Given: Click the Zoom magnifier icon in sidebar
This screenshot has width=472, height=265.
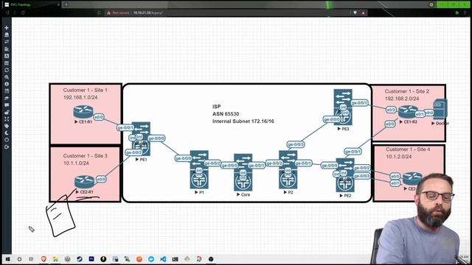Looking at the screenshot, I should coord(7,77).
